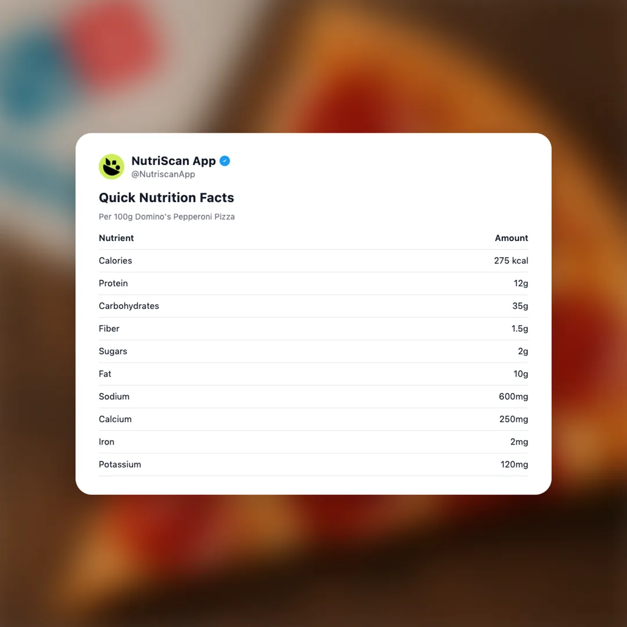Click the @NutriscanApp handle
The width and height of the screenshot is (627, 627).
163,174
